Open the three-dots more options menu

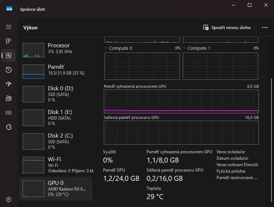coord(265,28)
